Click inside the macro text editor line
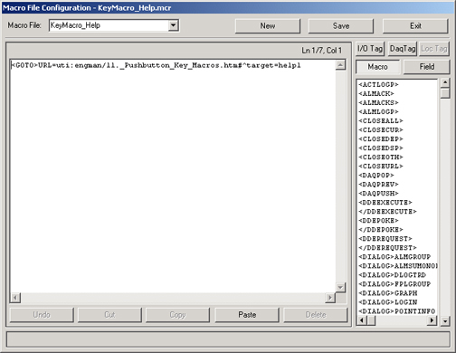 pyautogui.click(x=156, y=65)
